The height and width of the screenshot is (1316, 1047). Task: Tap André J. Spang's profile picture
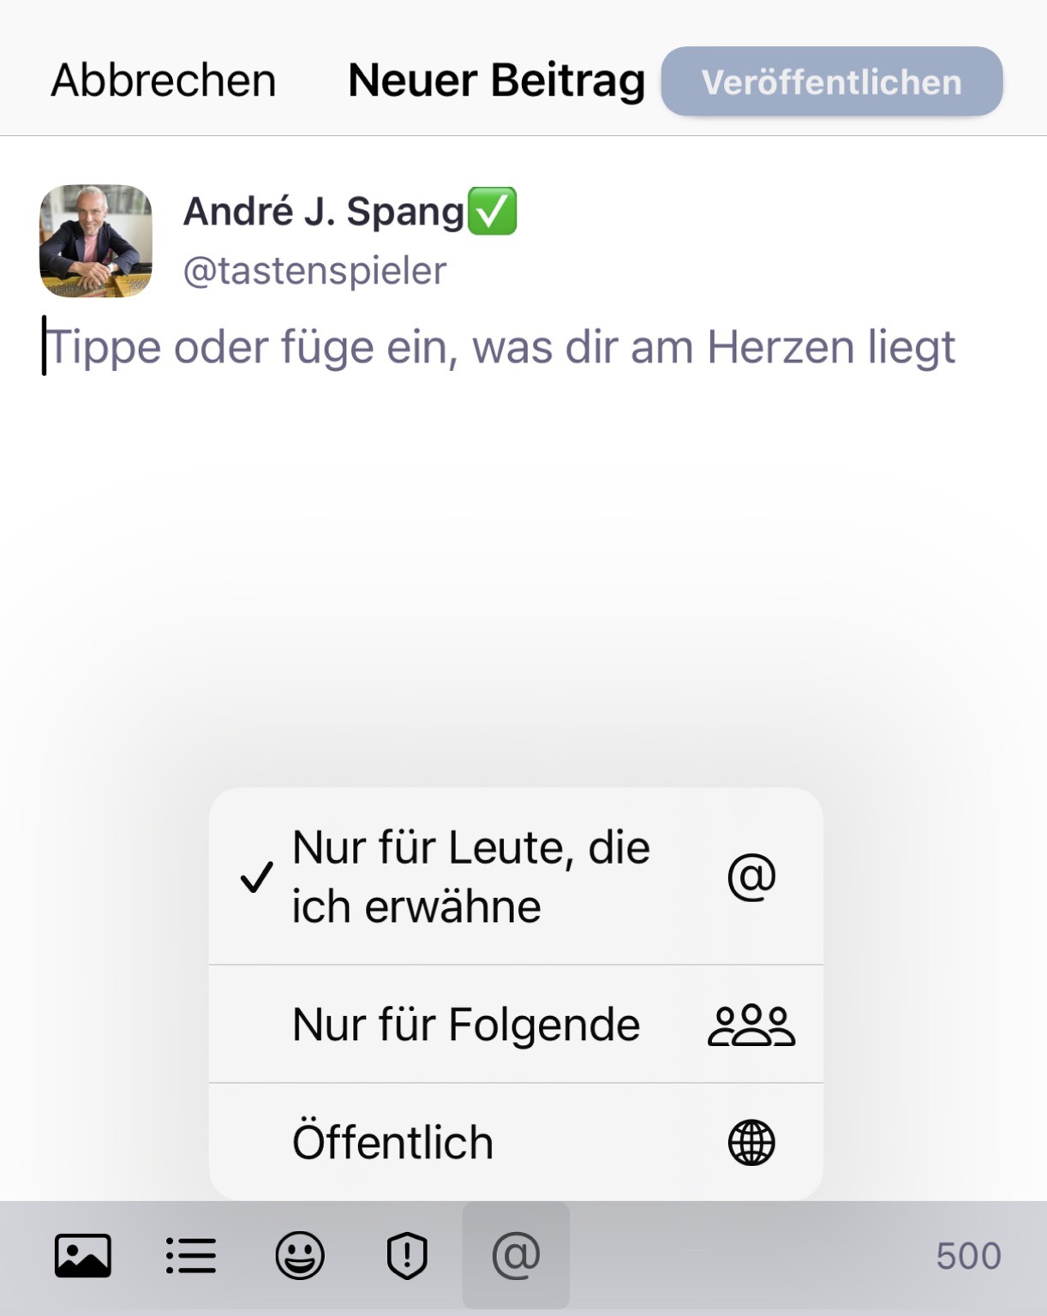coord(96,241)
